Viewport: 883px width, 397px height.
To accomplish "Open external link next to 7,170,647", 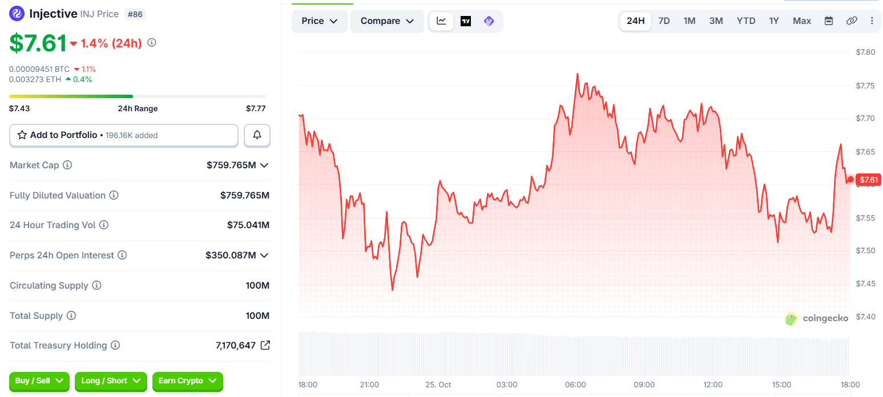I will [x=265, y=345].
